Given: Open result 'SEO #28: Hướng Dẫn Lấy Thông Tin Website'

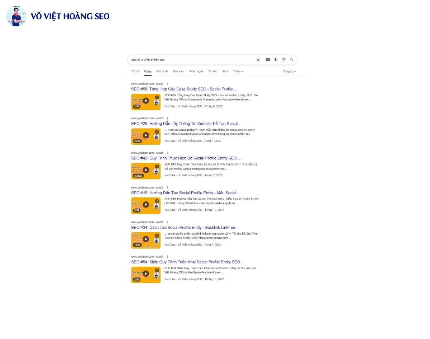Looking at the screenshot, I should pyautogui.click(x=186, y=124).
